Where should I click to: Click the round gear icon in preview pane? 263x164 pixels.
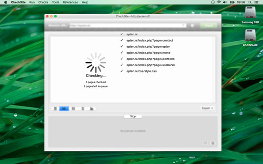pos(213,143)
